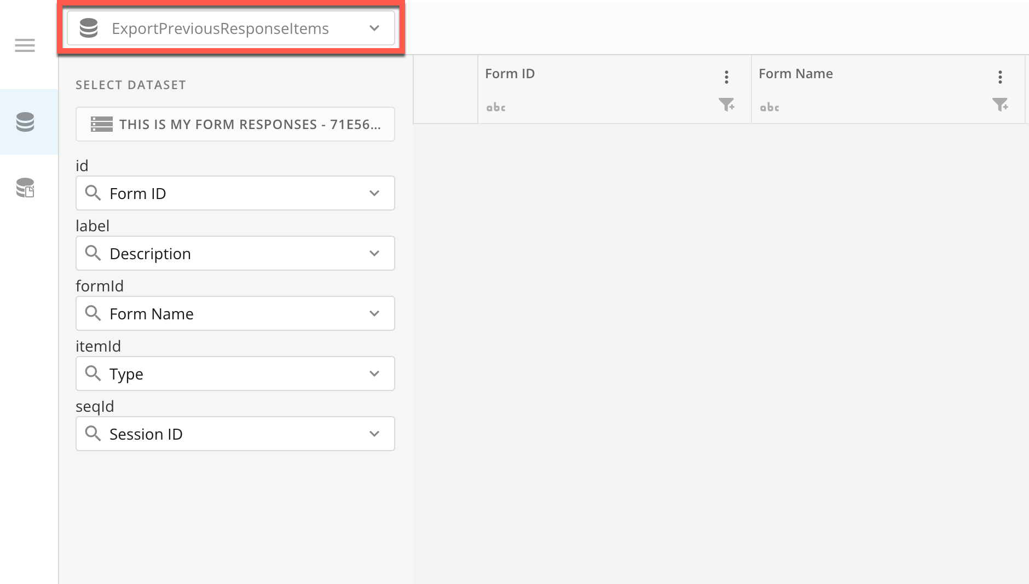Open the Form ID dropdown for id
This screenshot has height=584, width=1029.
pyautogui.click(x=375, y=193)
